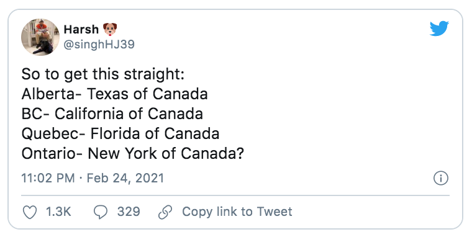Visit the @singhHJ39 handle
The width and height of the screenshot is (472, 237).
tap(99, 45)
